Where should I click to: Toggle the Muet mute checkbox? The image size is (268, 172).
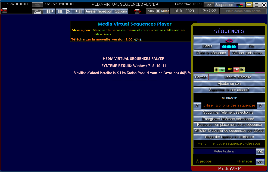click(x=158, y=11)
